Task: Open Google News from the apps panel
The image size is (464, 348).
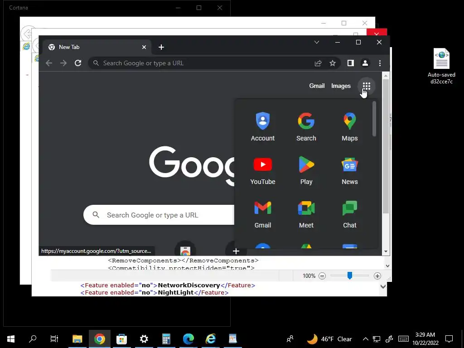Action: (x=350, y=170)
